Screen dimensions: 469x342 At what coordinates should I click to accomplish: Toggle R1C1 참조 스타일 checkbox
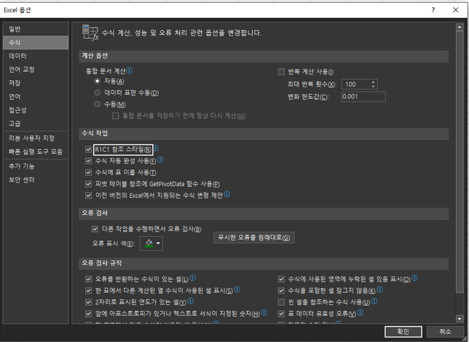(88, 149)
